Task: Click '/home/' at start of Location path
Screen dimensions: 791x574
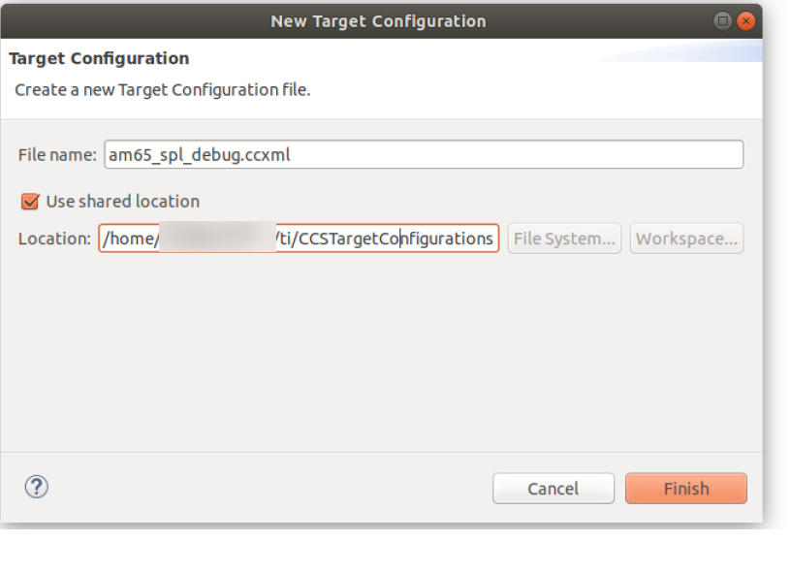Action: [x=131, y=239]
